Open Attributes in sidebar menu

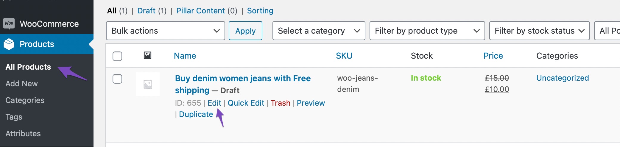23,134
